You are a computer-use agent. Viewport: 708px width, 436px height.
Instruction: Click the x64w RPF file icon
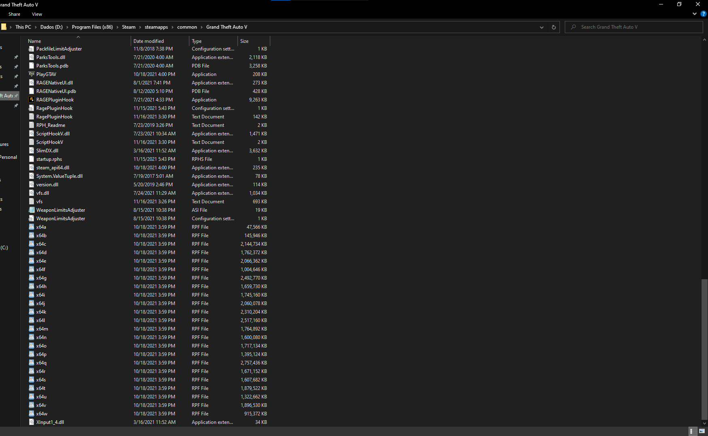click(x=32, y=414)
